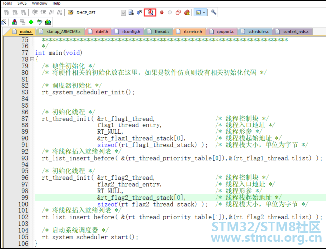Open the Configuration wrench icon
This screenshot has height=249, width=326.
coord(213,12)
